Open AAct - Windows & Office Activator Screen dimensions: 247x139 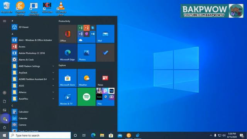pos(33,40)
